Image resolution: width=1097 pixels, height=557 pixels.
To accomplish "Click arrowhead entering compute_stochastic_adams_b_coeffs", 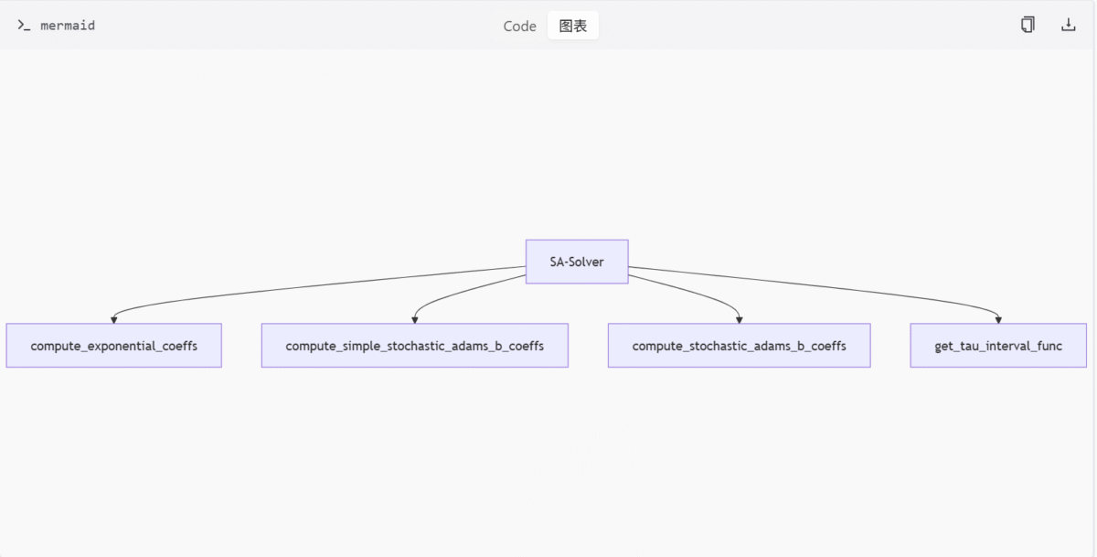I will [739, 320].
